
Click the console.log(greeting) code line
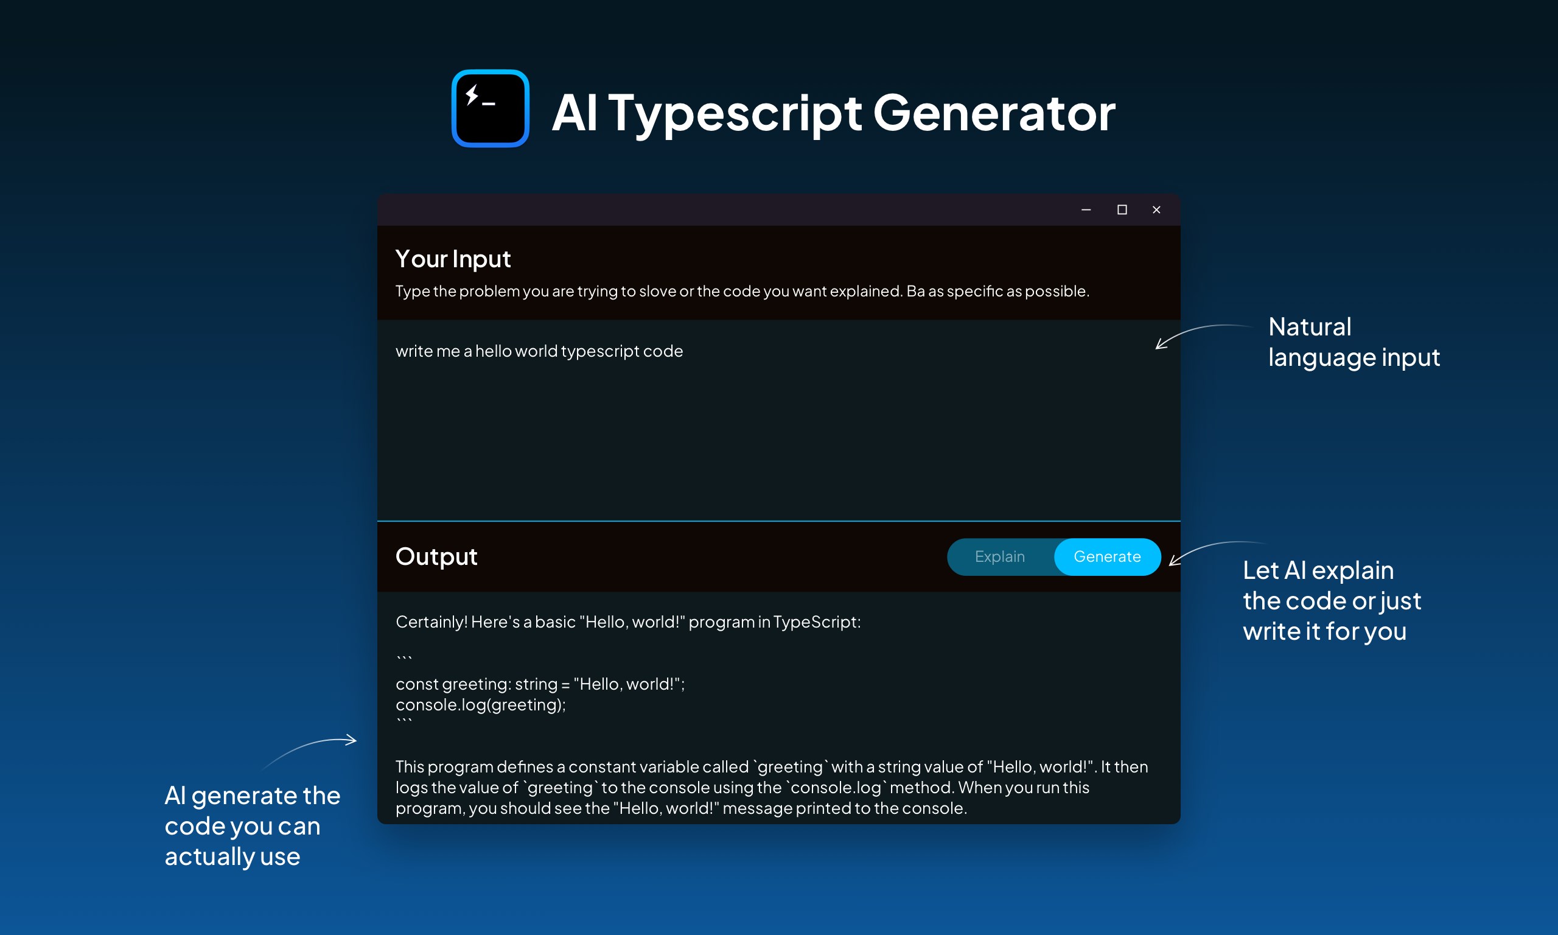[x=481, y=704]
